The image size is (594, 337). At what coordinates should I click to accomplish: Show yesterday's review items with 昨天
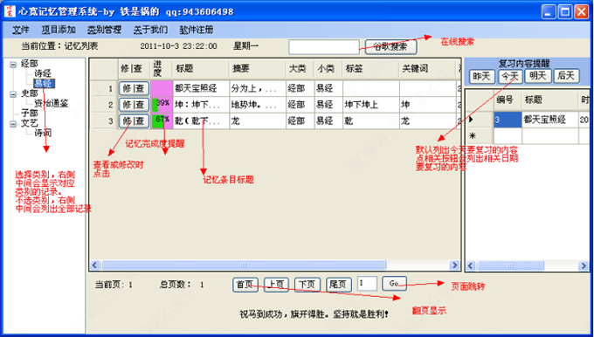coord(482,77)
